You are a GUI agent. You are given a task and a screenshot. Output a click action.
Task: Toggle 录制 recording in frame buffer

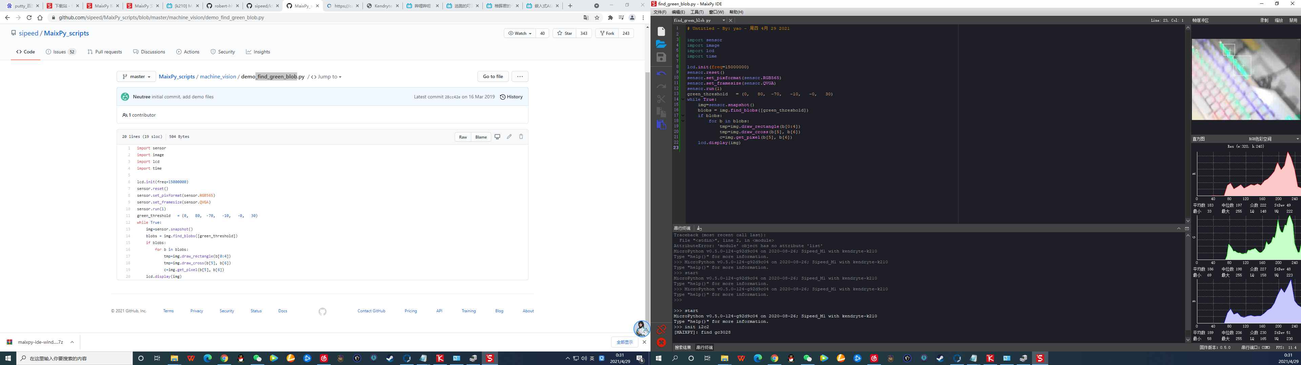(1264, 21)
